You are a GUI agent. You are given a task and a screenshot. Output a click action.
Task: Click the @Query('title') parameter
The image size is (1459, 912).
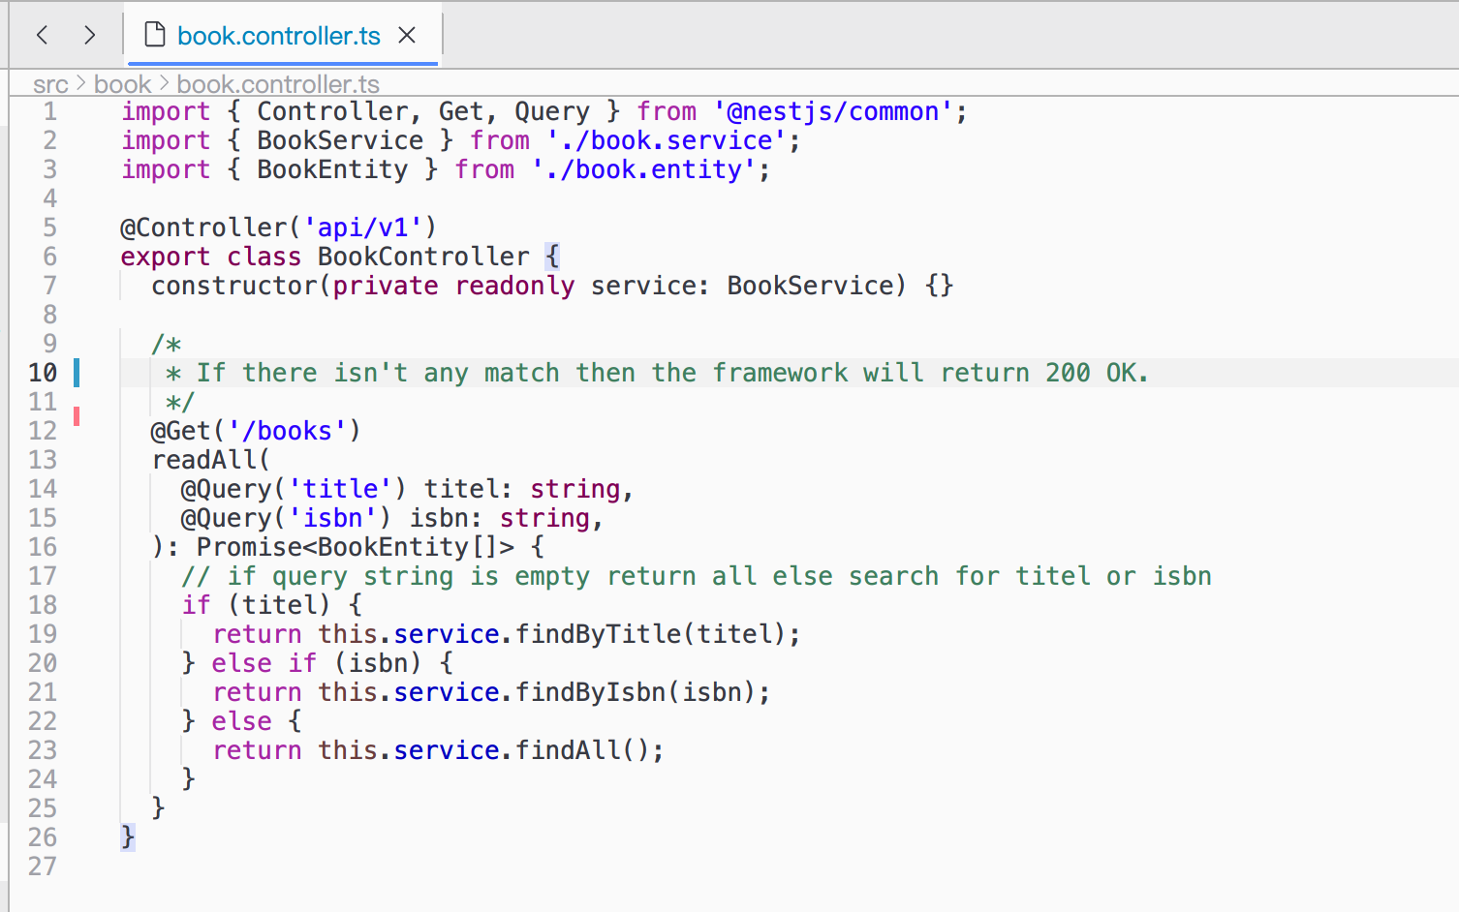[x=295, y=489]
